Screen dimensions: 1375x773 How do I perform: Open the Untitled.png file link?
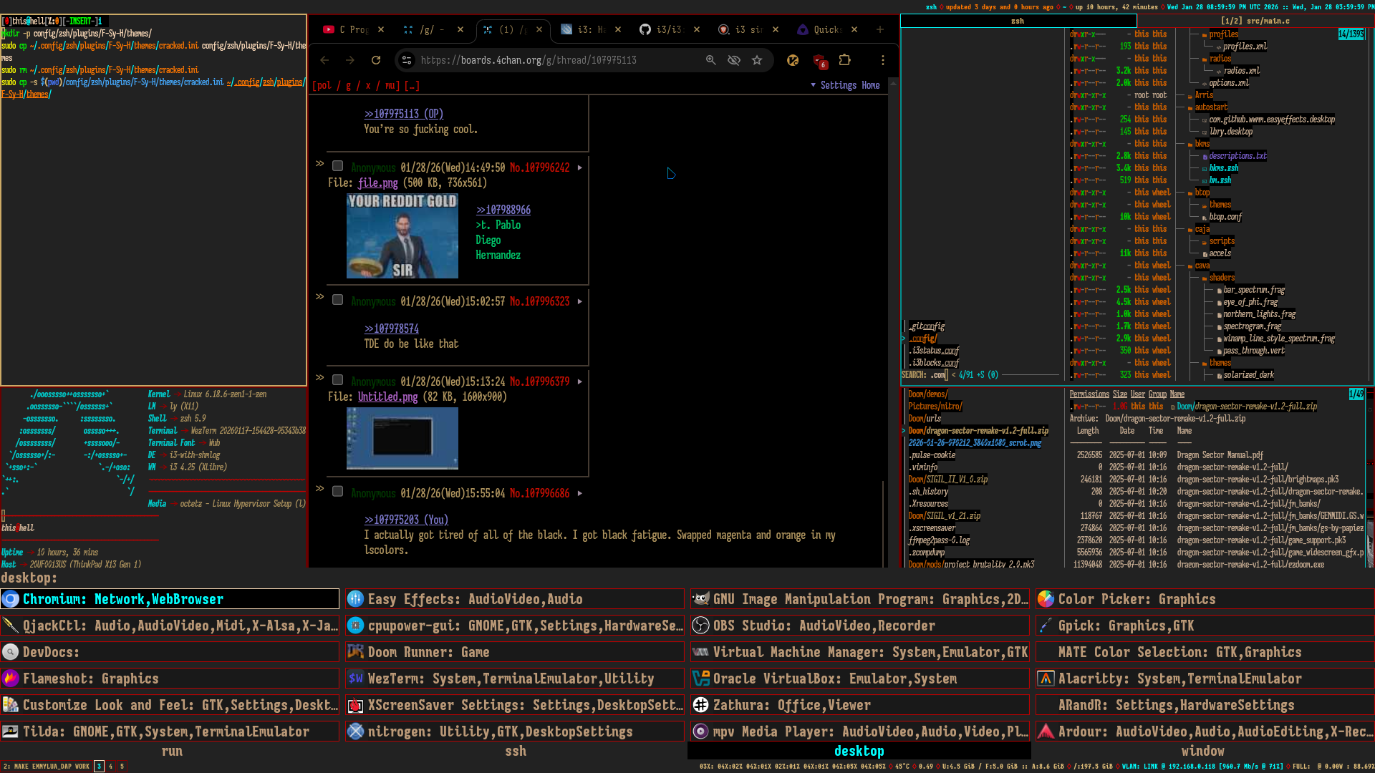click(x=387, y=397)
